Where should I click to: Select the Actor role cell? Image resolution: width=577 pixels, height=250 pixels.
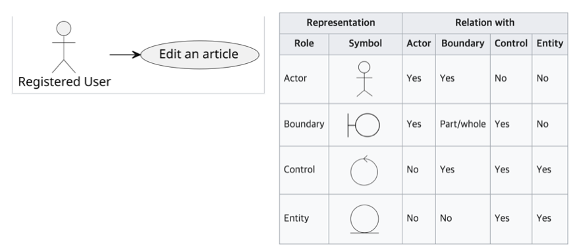tap(304, 79)
